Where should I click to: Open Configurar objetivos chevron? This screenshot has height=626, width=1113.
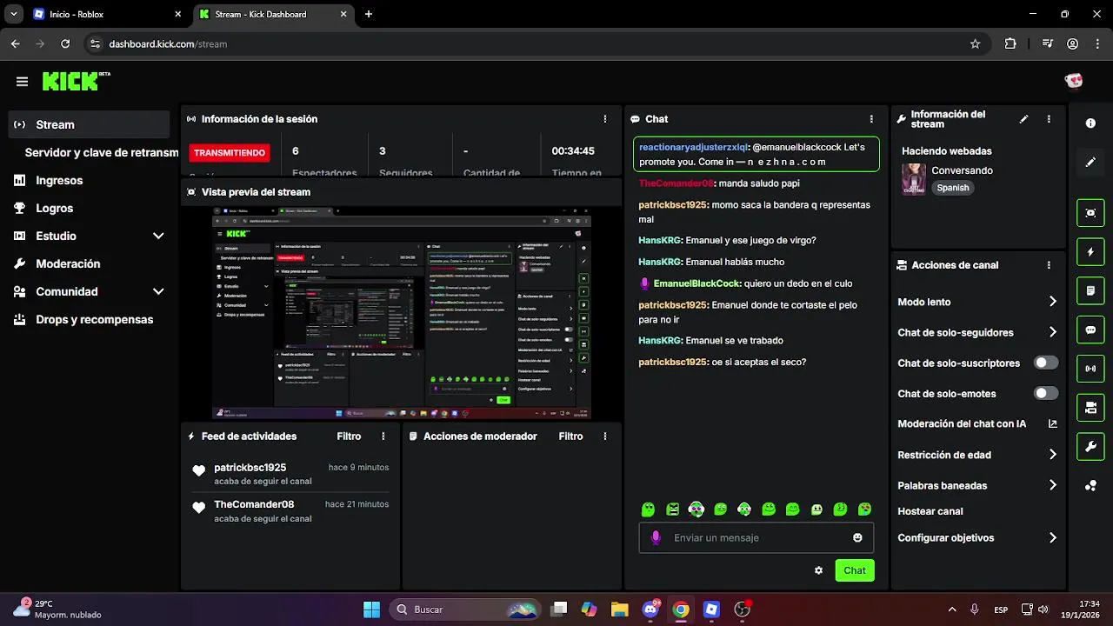[x=1052, y=537]
